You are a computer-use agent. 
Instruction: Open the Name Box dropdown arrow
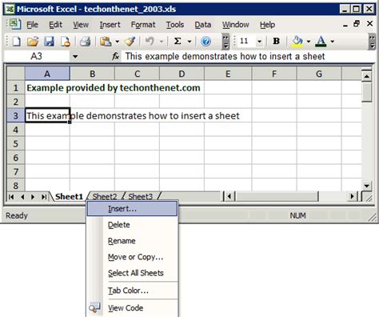tap(75, 57)
